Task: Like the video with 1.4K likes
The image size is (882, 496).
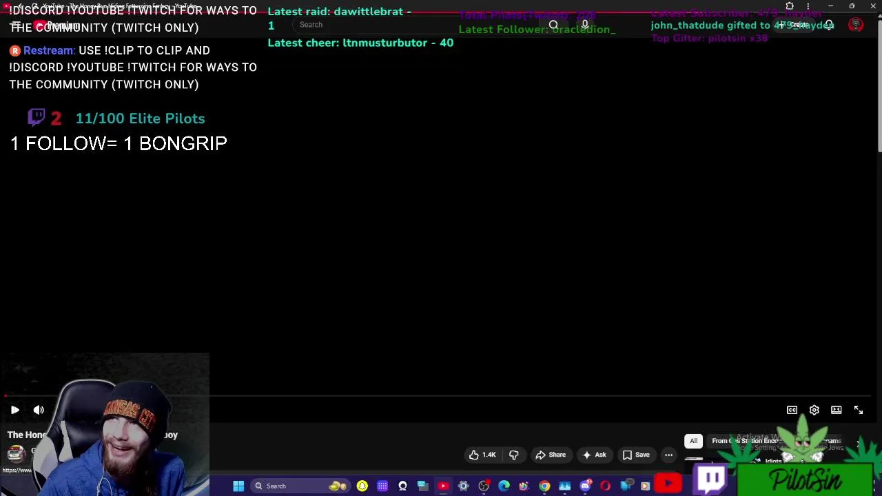Action: tap(482, 455)
